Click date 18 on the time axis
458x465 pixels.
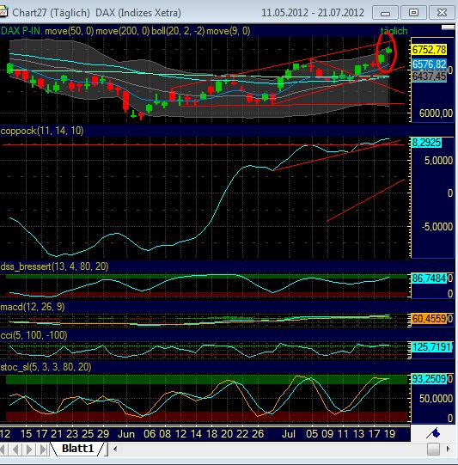tap(211, 434)
